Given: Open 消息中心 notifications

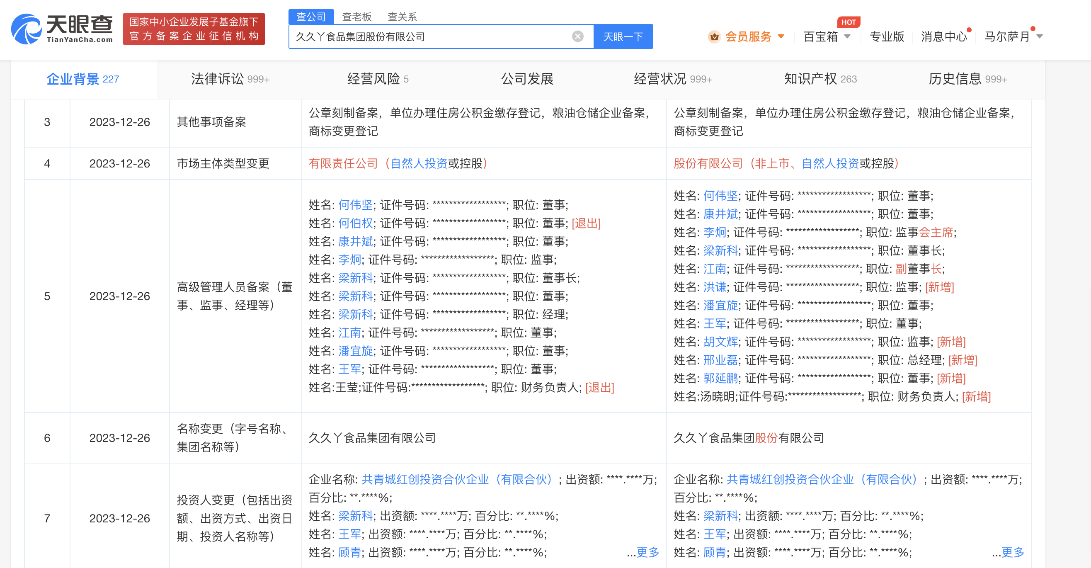Looking at the screenshot, I should (943, 37).
